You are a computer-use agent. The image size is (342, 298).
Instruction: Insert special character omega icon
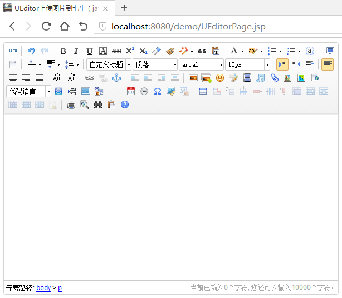158,91
